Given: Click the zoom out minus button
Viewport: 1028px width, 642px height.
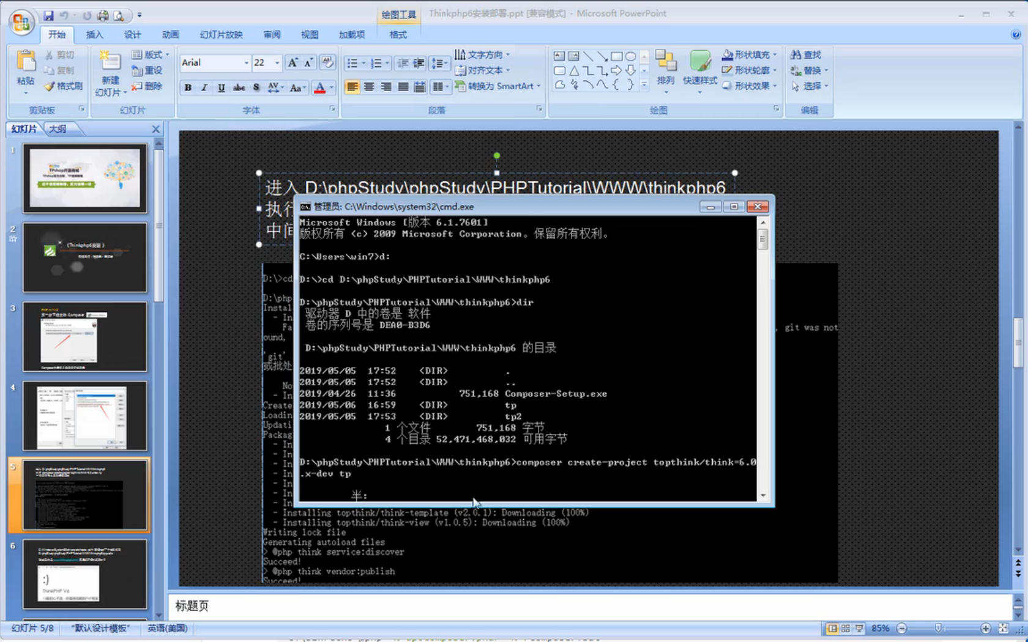Looking at the screenshot, I should (901, 629).
